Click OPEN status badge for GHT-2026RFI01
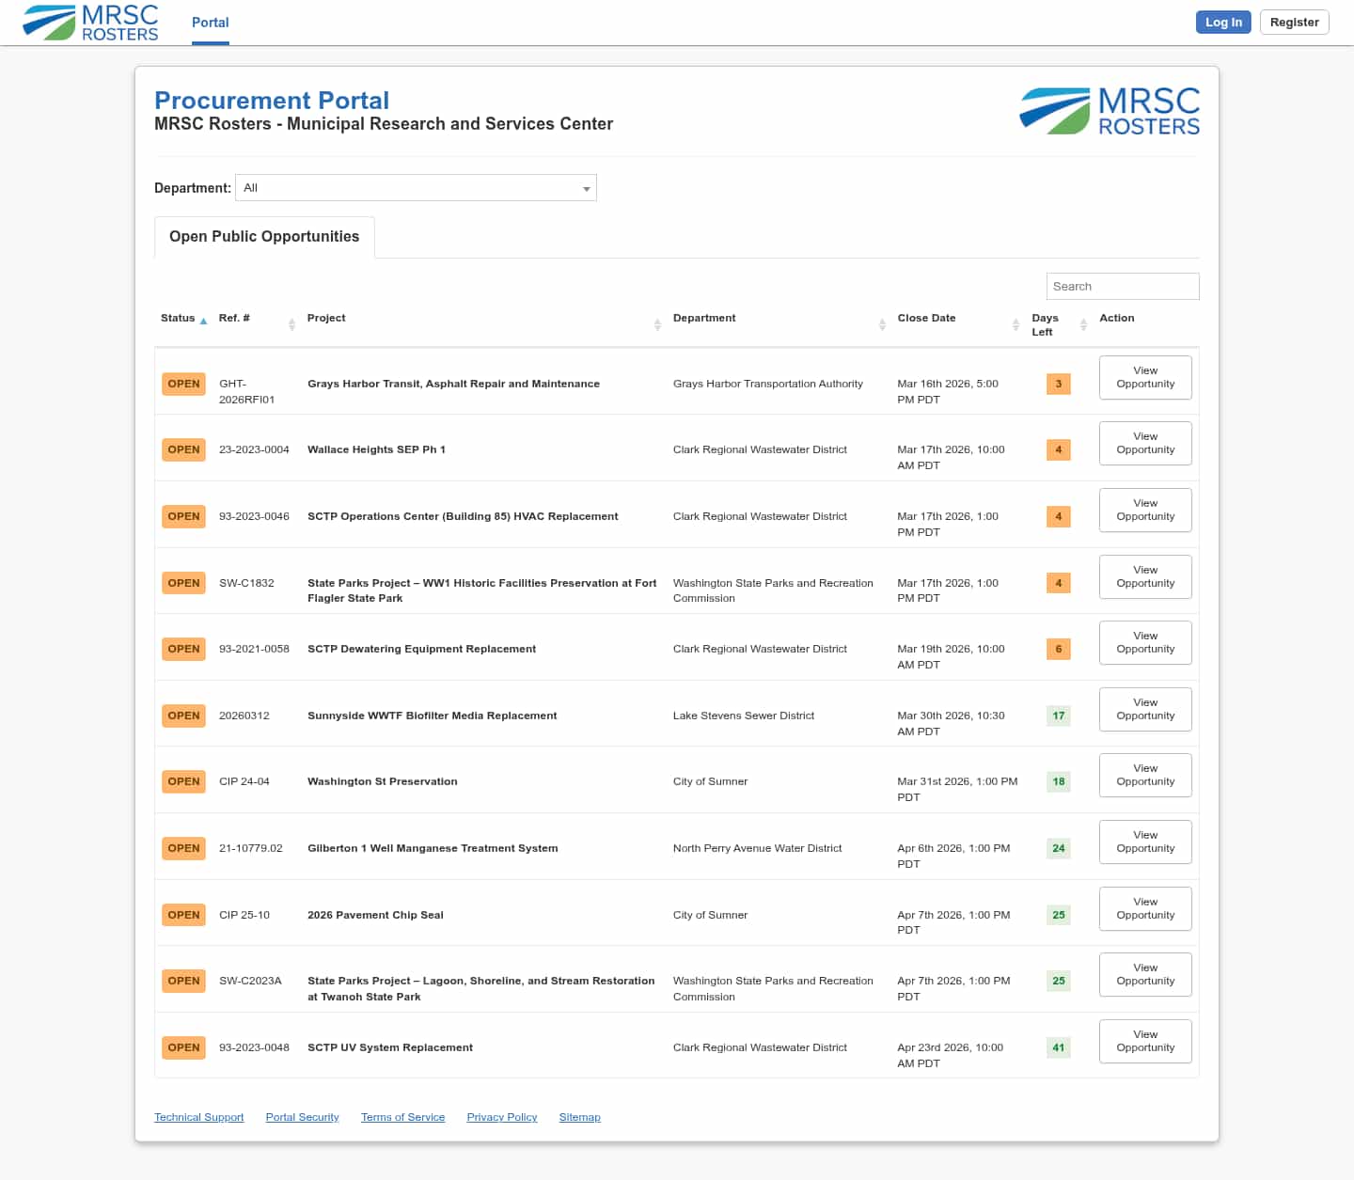 coord(183,384)
